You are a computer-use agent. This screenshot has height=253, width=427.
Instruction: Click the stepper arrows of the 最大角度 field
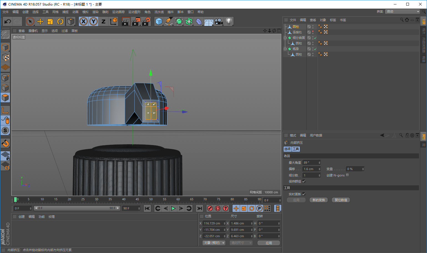pyautogui.click(x=319, y=163)
